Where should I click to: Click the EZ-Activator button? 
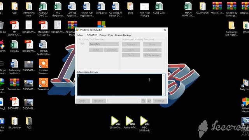152,55
